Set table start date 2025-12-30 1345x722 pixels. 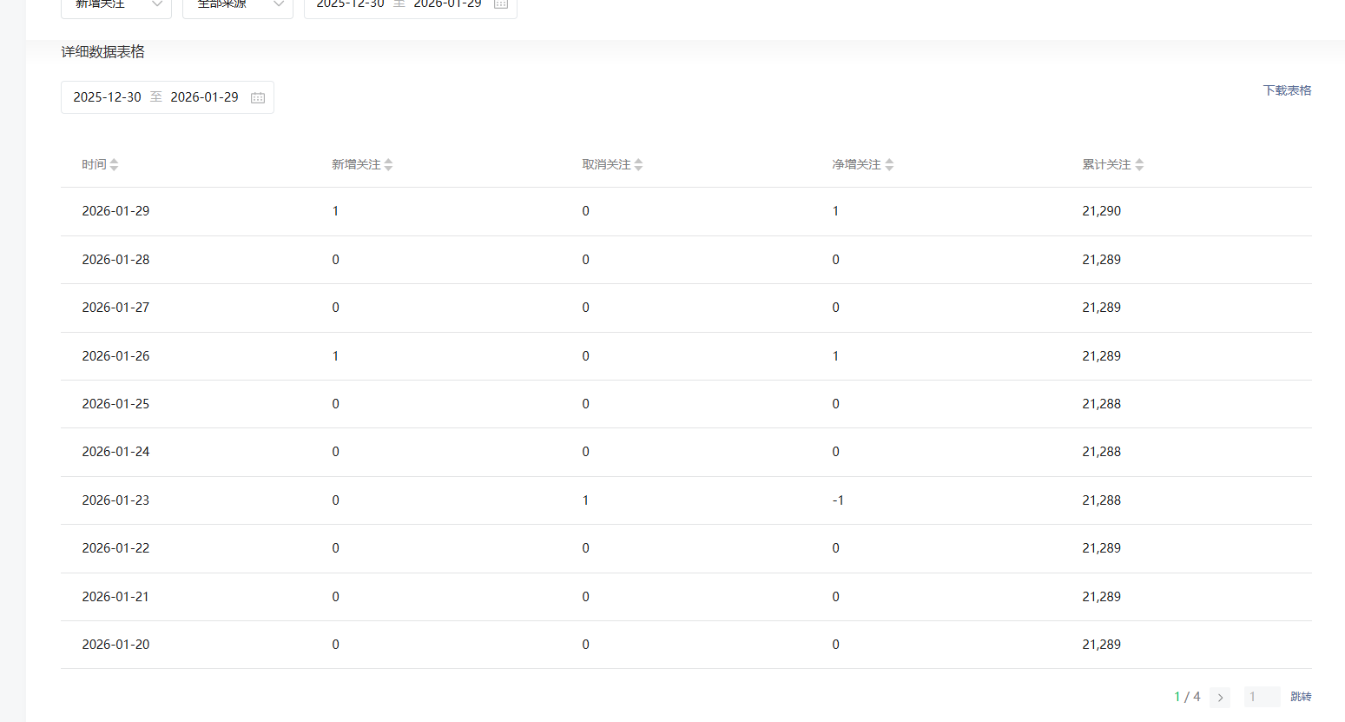coord(107,97)
